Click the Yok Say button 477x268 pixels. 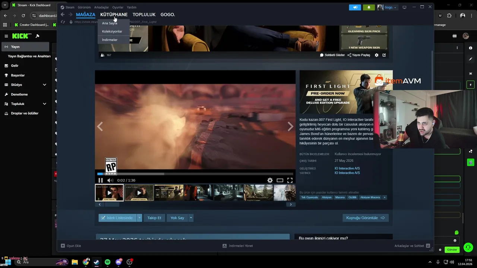(177, 218)
